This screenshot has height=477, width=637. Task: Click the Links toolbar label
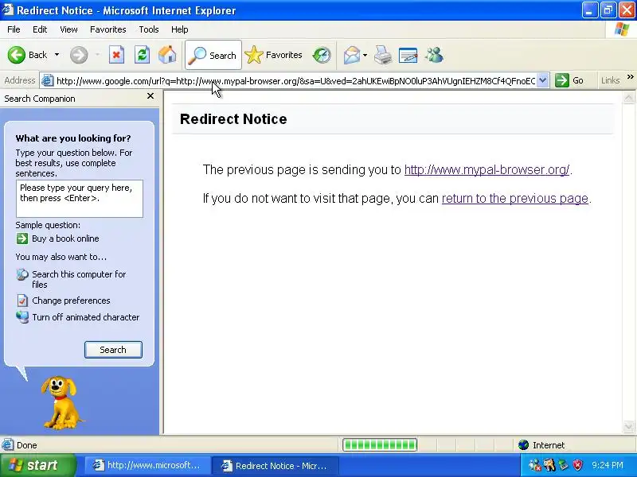610,80
